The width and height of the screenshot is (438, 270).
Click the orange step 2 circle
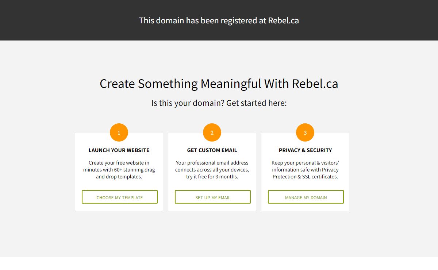[212, 132]
